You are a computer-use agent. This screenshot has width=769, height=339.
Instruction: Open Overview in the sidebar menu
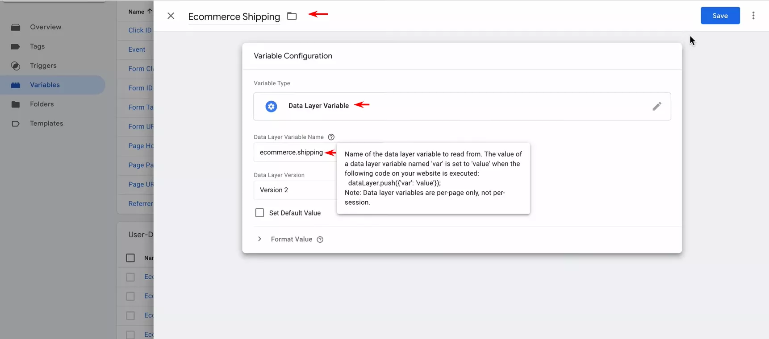(46, 27)
